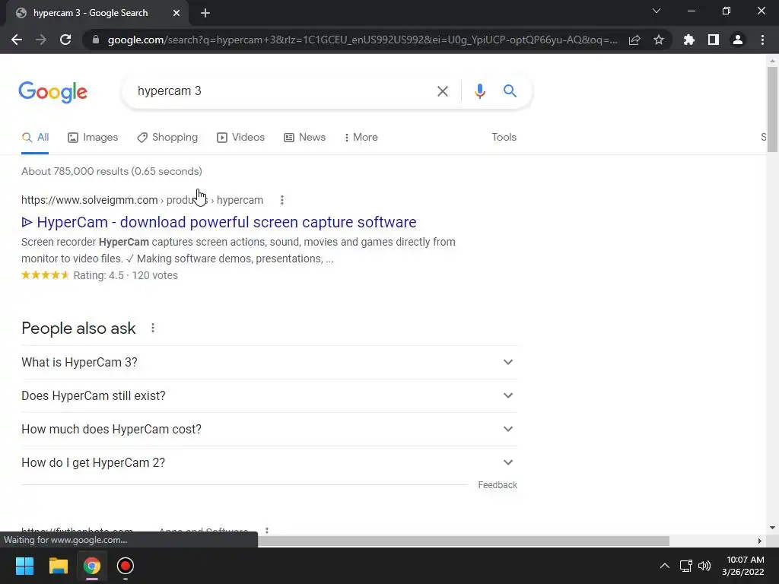Click Feedback link under questions
779x584 pixels.
(498, 485)
